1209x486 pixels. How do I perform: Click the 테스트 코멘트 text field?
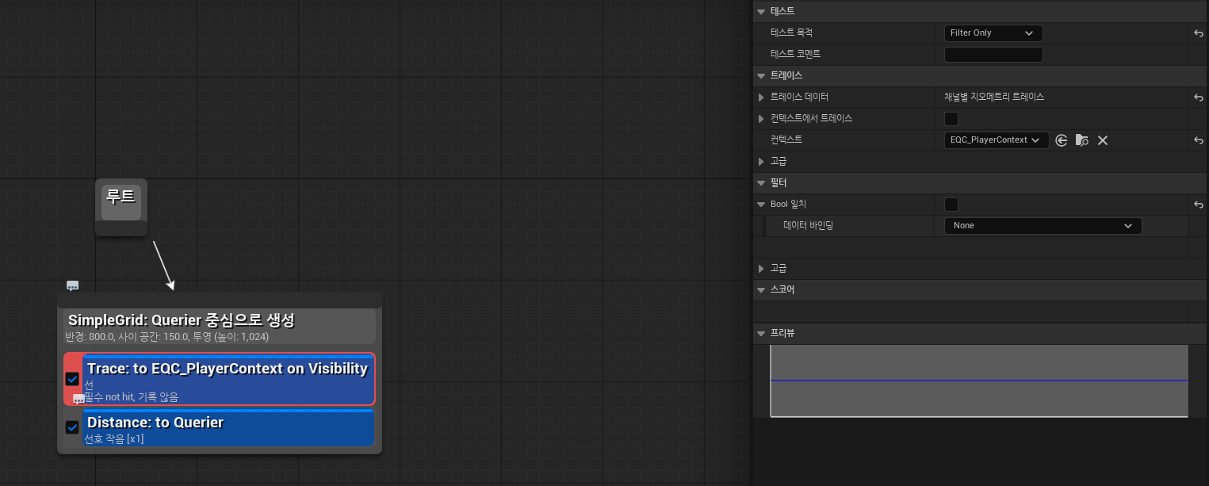[x=993, y=55]
